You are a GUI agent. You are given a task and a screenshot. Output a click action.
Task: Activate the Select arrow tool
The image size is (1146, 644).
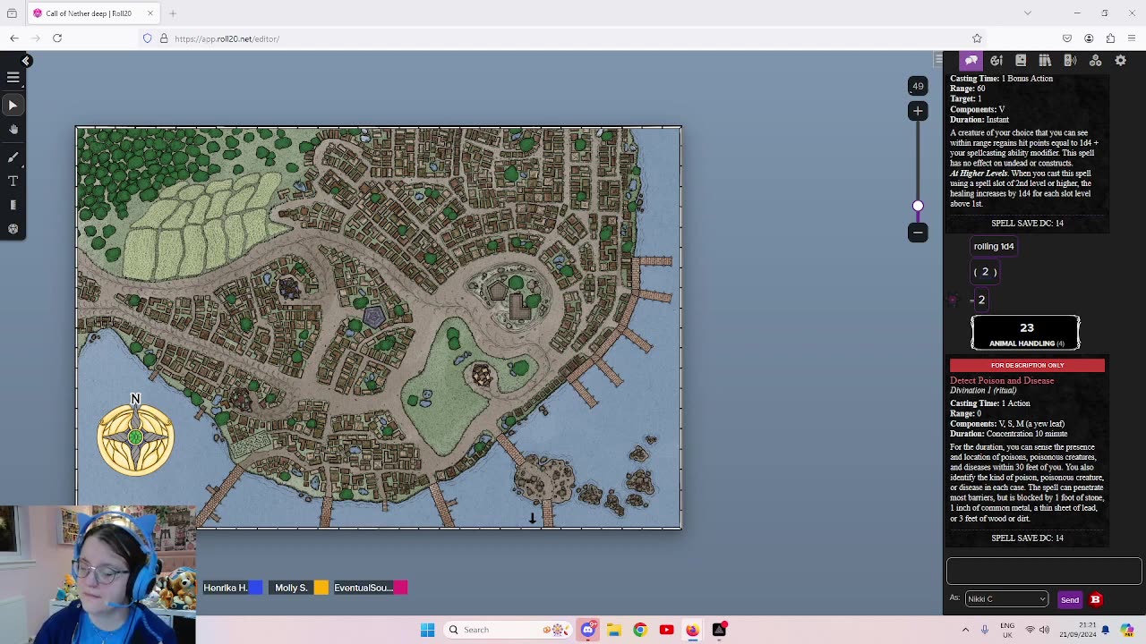[13, 106]
